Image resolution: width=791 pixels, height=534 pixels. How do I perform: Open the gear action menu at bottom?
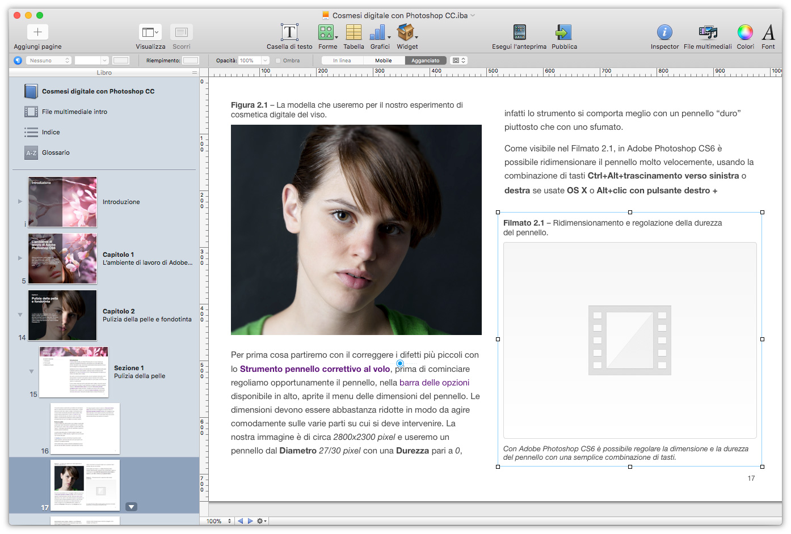pos(262,521)
